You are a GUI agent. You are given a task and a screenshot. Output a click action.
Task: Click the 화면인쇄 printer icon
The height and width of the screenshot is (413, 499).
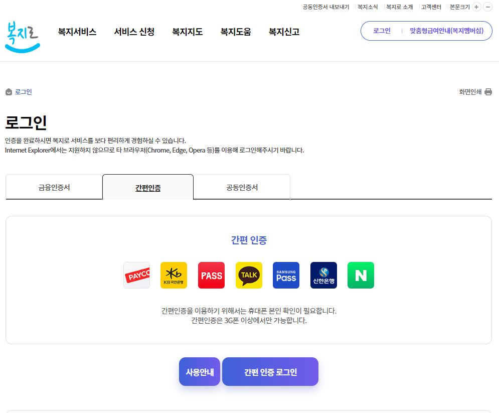tap(488, 92)
